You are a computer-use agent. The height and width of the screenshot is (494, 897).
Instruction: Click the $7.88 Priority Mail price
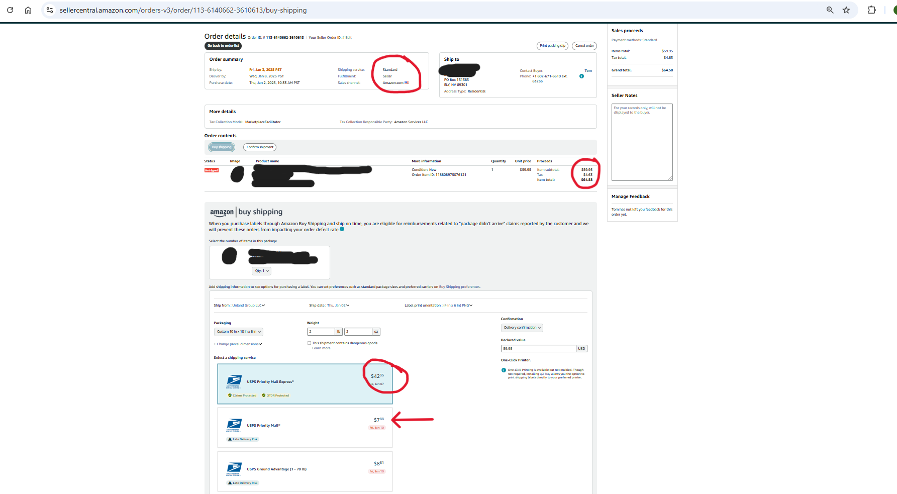click(x=379, y=420)
